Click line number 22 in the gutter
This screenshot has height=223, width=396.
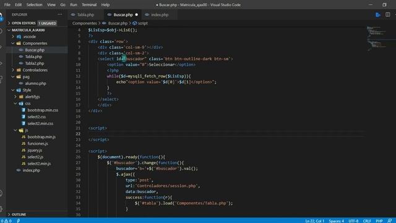(78, 134)
